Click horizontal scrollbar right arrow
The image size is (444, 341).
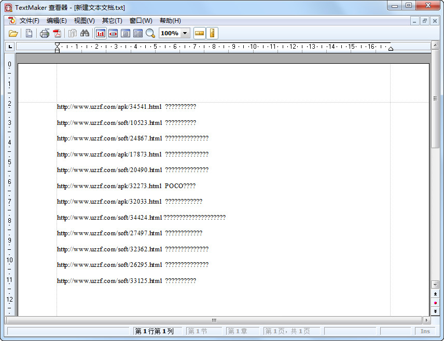[427, 320]
